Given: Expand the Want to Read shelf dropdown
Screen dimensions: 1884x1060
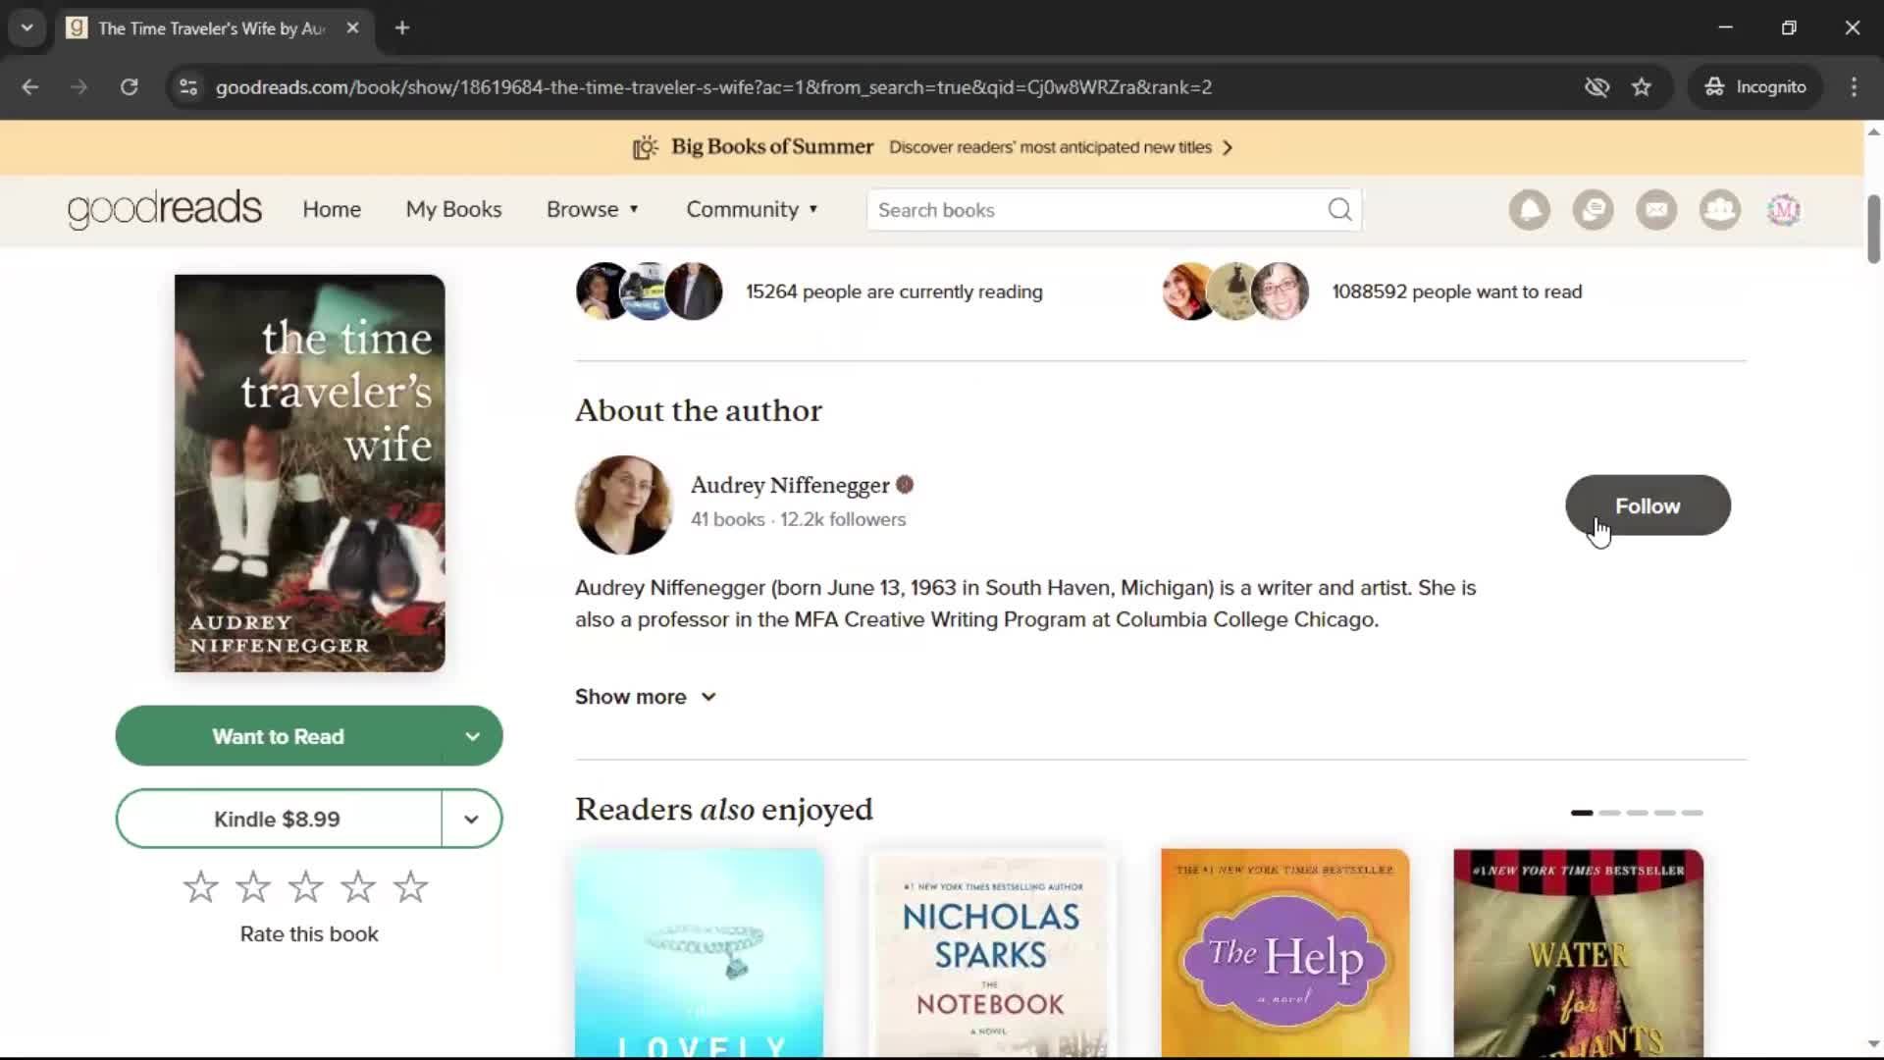Looking at the screenshot, I should pyautogui.click(x=472, y=736).
